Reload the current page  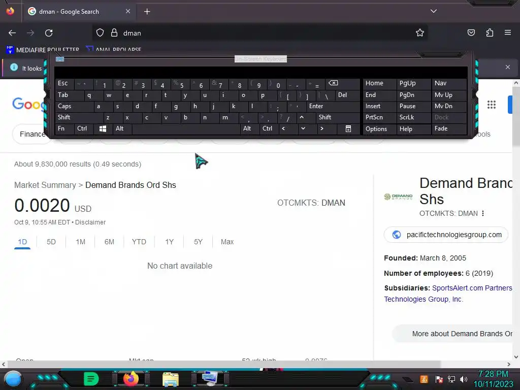click(x=49, y=33)
